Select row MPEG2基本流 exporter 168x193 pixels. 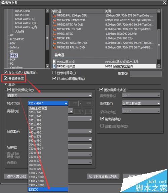104,62
